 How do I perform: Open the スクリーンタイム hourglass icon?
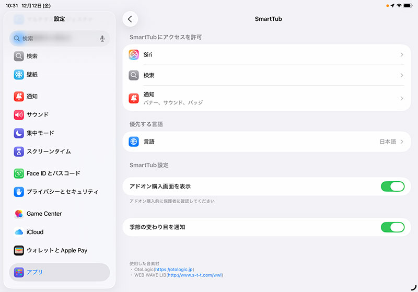19,151
